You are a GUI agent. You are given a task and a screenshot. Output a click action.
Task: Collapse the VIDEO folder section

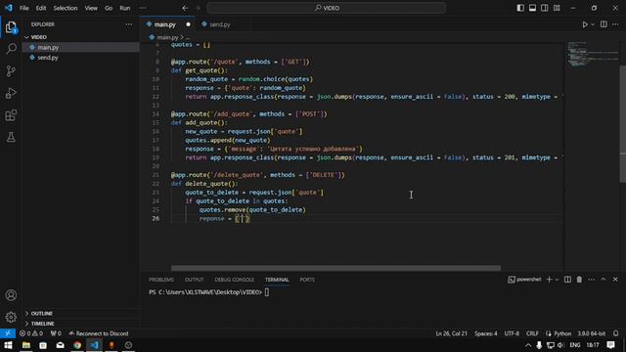[39, 37]
